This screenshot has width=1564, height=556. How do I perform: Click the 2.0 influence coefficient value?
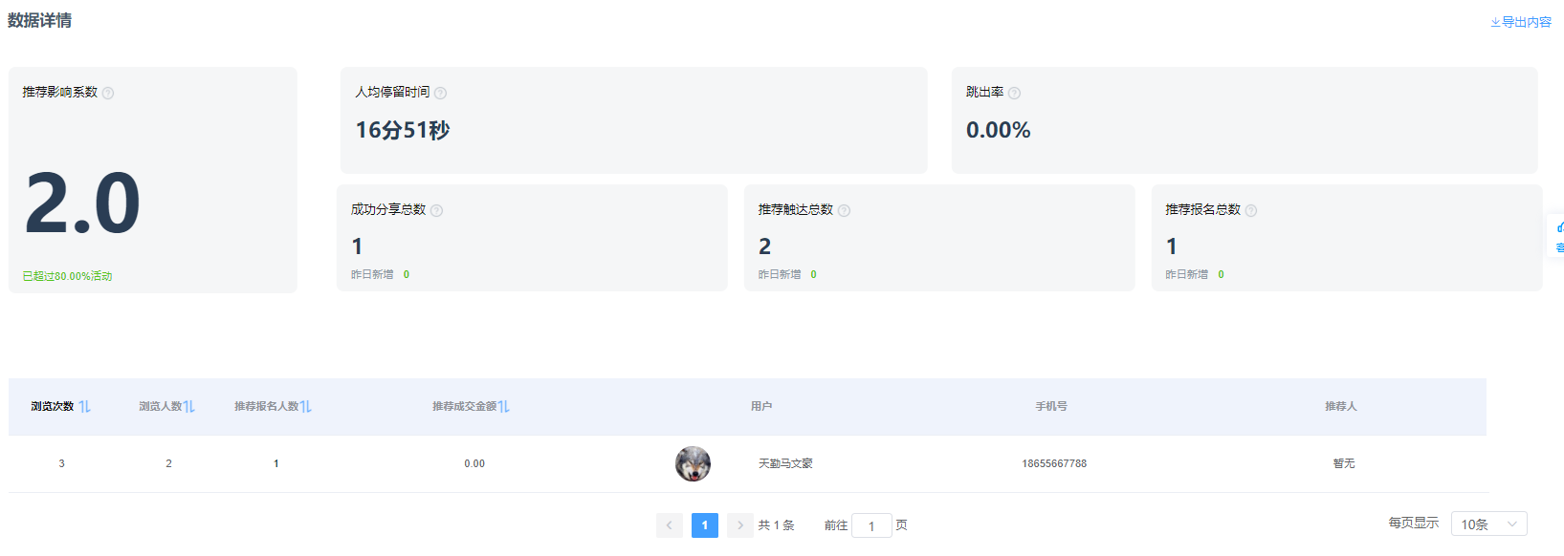tap(82, 203)
